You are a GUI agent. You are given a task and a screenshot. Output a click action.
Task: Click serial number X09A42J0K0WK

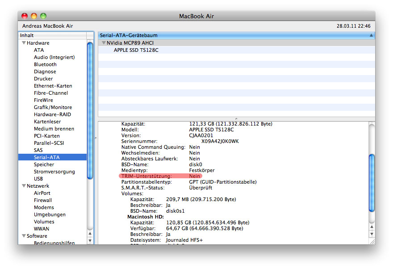click(x=220, y=141)
